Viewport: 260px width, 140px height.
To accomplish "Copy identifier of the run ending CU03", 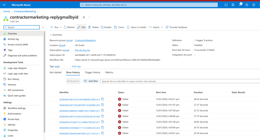I will click(x=103, y=127).
